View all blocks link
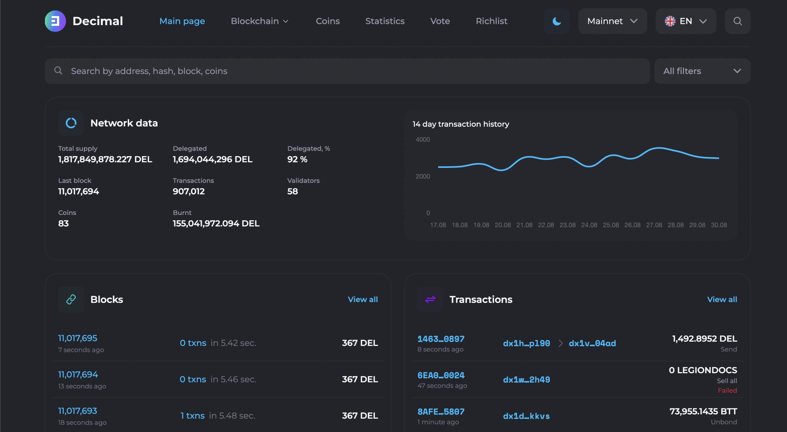The image size is (787, 432). tap(363, 299)
